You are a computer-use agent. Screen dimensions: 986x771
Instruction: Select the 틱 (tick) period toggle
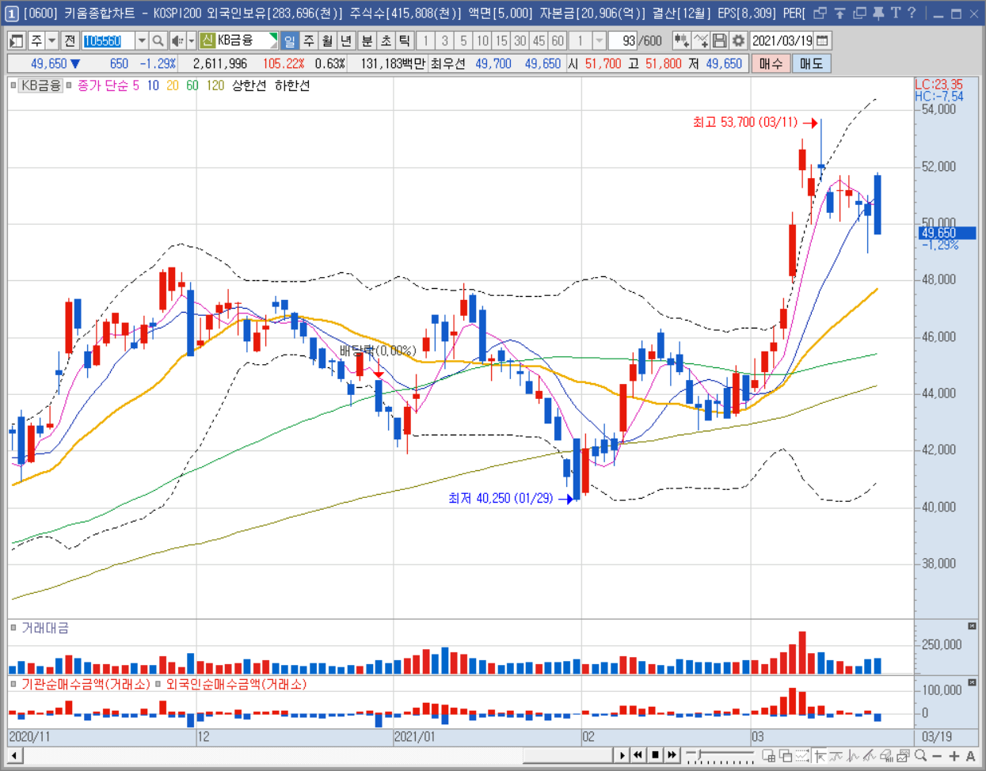[404, 40]
